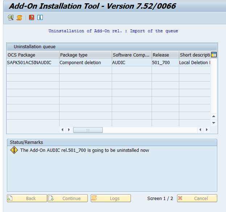This screenshot has width=226, height=212.
Task: Cancel the uninstallation
Action: tap(197, 198)
